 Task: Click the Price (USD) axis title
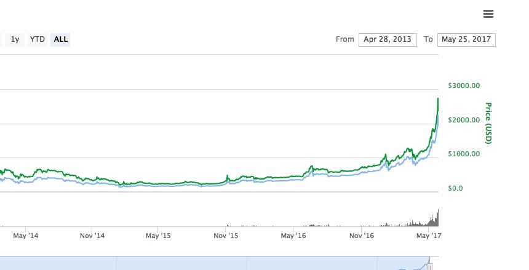489,123
